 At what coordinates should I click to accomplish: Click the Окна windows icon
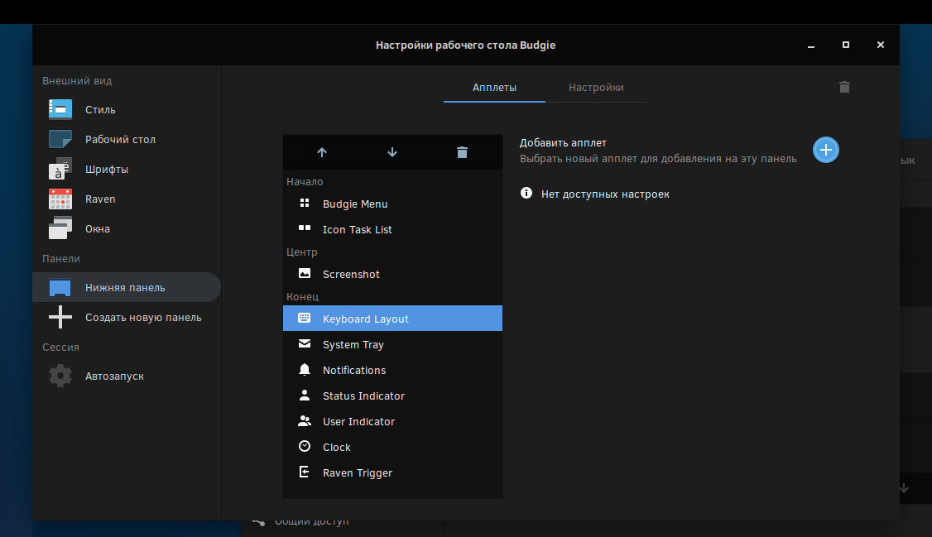click(x=60, y=228)
